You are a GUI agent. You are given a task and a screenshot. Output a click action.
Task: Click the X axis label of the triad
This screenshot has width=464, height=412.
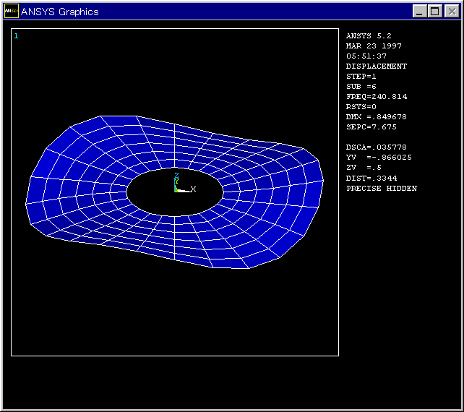[193, 189]
